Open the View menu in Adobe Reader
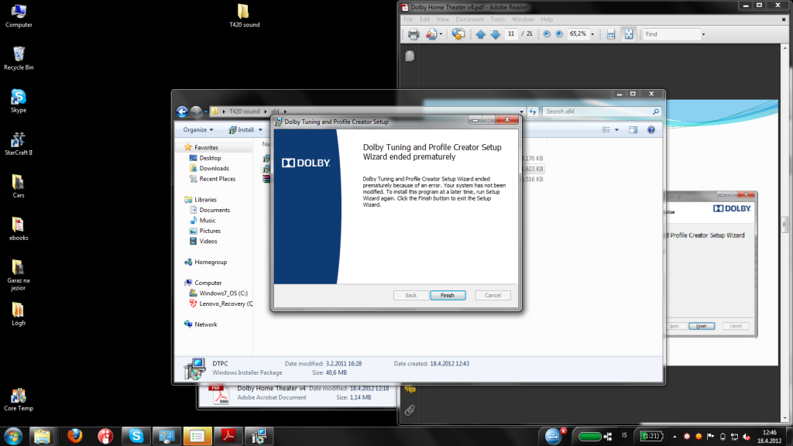 click(x=442, y=19)
